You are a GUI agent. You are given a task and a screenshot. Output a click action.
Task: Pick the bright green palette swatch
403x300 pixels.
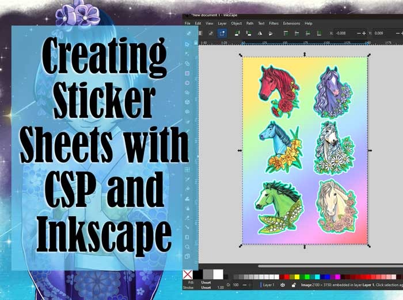(307, 276)
